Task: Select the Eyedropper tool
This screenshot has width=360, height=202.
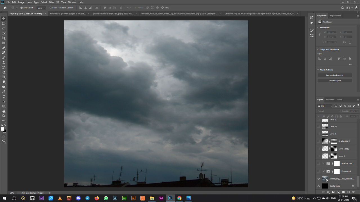Action: point(4,48)
